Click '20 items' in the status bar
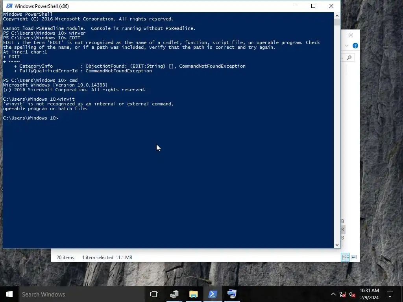The width and height of the screenshot is (403, 302). click(65, 257)
